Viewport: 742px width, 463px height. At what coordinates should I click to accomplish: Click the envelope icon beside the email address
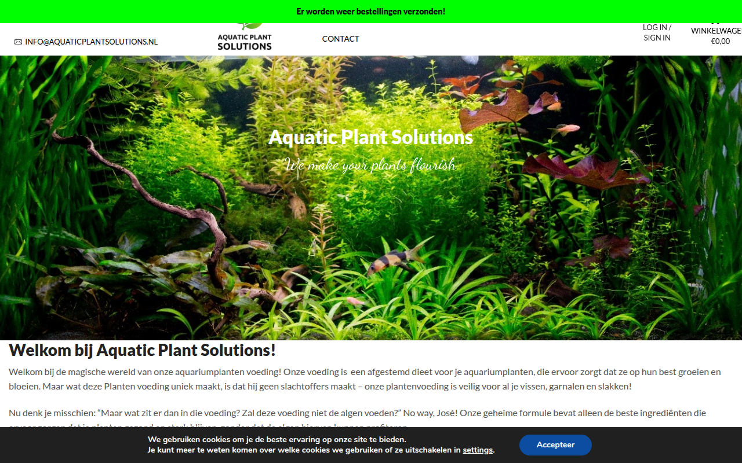(x=18, y=42)
